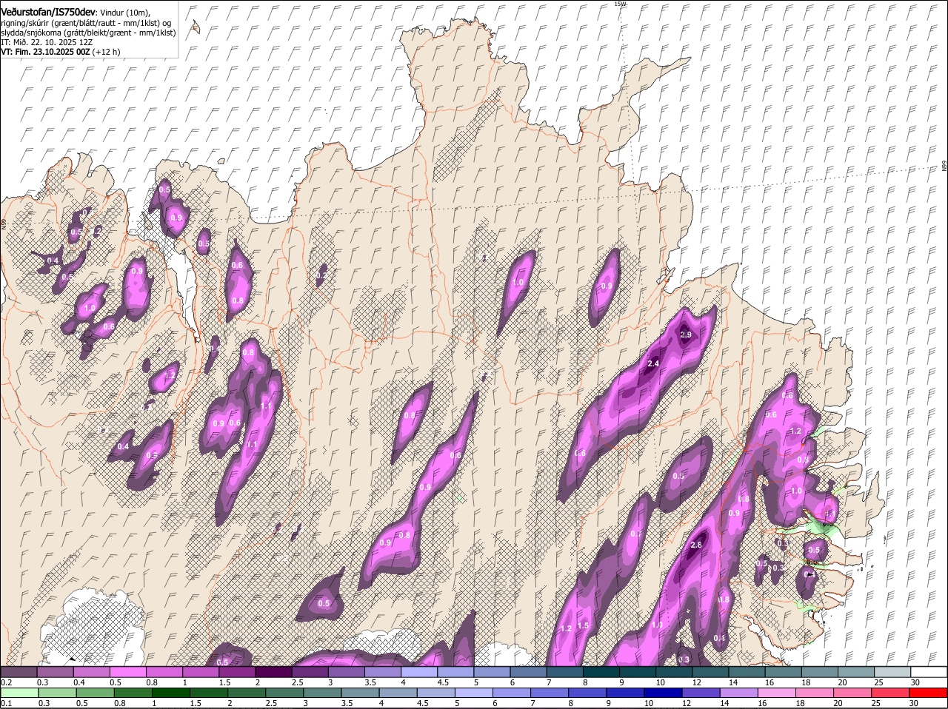Click the lower rain legend swatch starting at 25

point(892,693)
